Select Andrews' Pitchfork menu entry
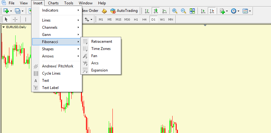This screenshot has width=271, height=133. 58,66
